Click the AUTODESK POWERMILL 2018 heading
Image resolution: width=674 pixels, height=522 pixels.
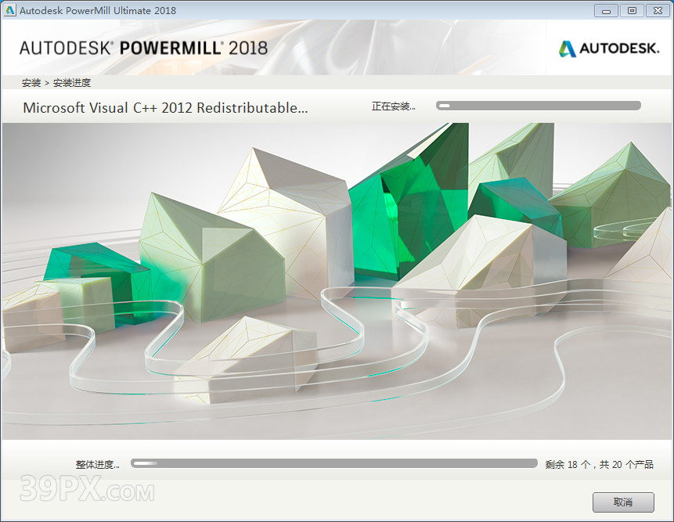[143, 48]
